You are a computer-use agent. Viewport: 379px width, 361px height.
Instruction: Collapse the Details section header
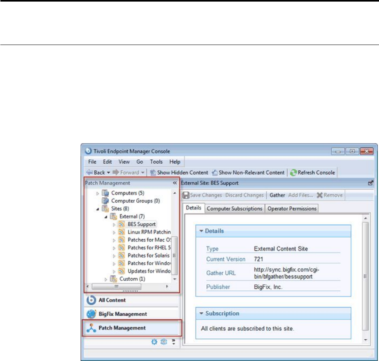(x=201, y=231)
